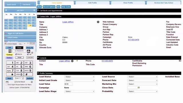Click the gear icon beside Do Not Disturb
The image size is (183, 103).
coord(32,82)
